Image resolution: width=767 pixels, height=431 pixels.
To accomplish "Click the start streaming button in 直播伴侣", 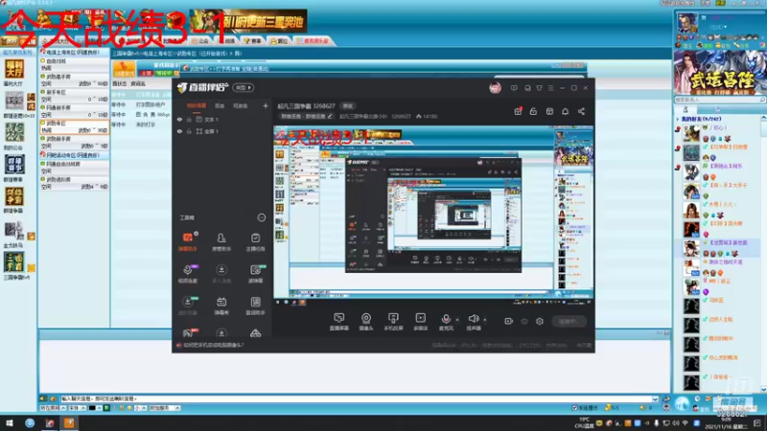I will (569, 321).
